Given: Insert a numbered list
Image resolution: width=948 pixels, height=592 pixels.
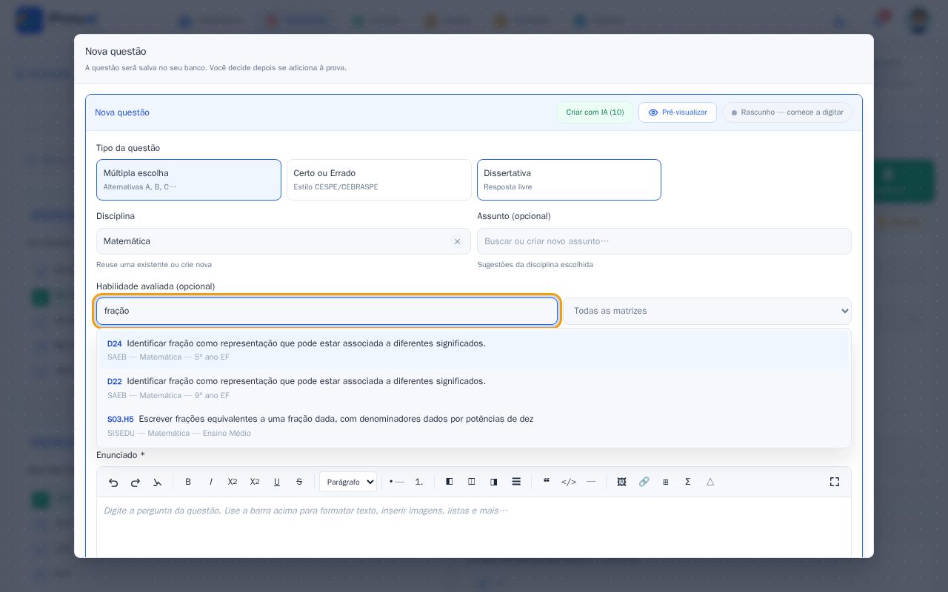Looking at the screenshot, I should coord(419,482).
